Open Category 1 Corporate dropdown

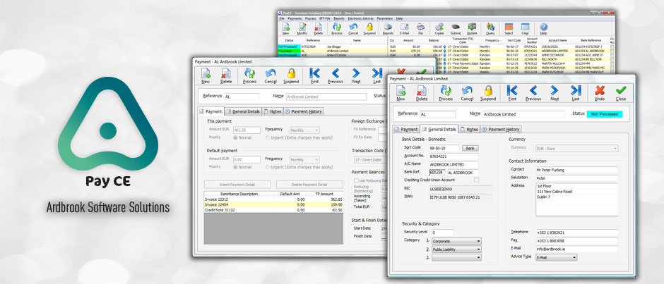click(x=456, y=241)
